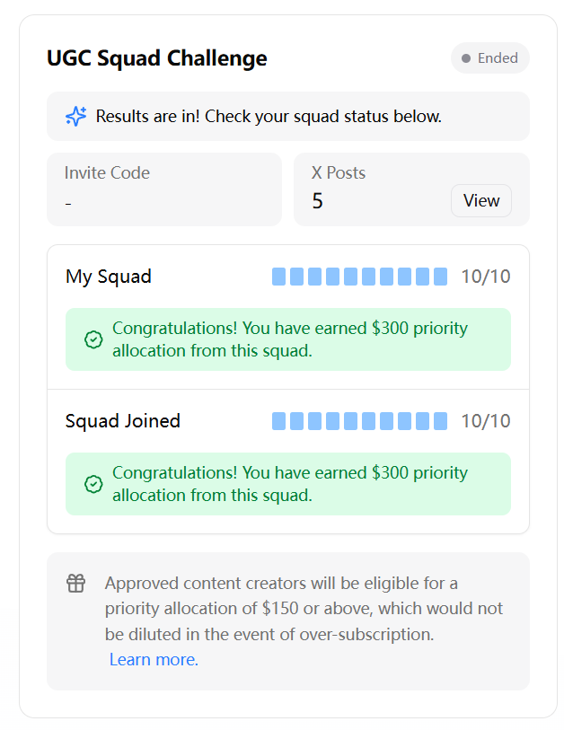Image resolution: width=564 pixels, height=730 pixels.
Task: Click the UGC Squad Challenge title
Action: point(157,59)
